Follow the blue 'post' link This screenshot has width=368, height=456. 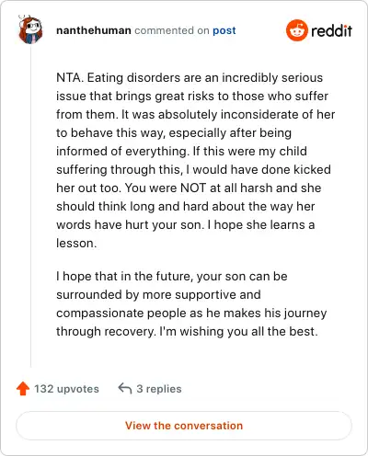(224, 30)
